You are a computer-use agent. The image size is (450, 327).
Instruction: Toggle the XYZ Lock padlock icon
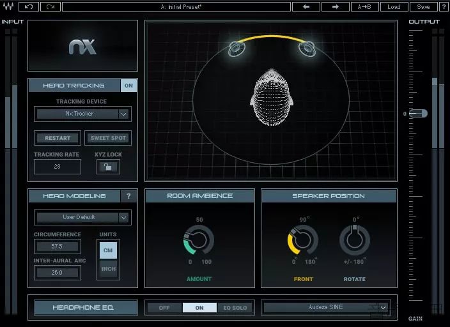coord(108,167)
